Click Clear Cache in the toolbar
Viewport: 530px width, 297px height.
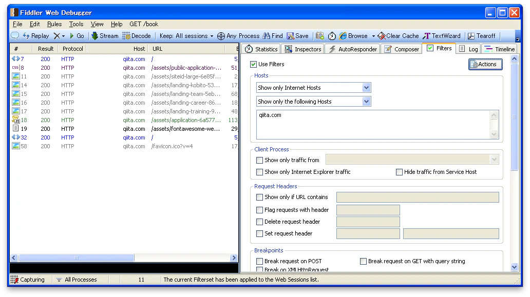click(398, 36)
